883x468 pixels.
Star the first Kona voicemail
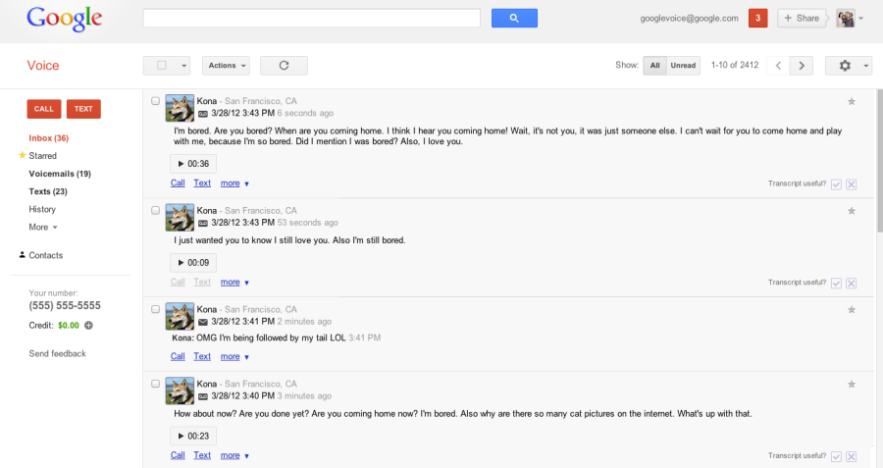[x=851, y=101]
